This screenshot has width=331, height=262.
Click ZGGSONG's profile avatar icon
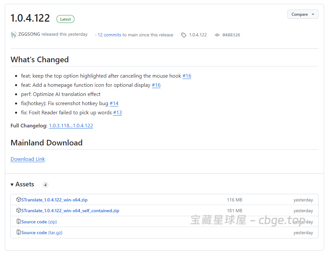[x=13, y=34]
